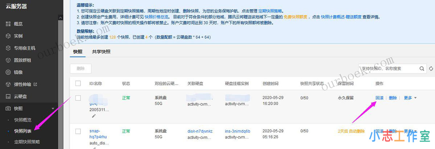Click 删除 link for the first snapshot
The width and height of the screenshot is (435, 149).
pos(393,98)
